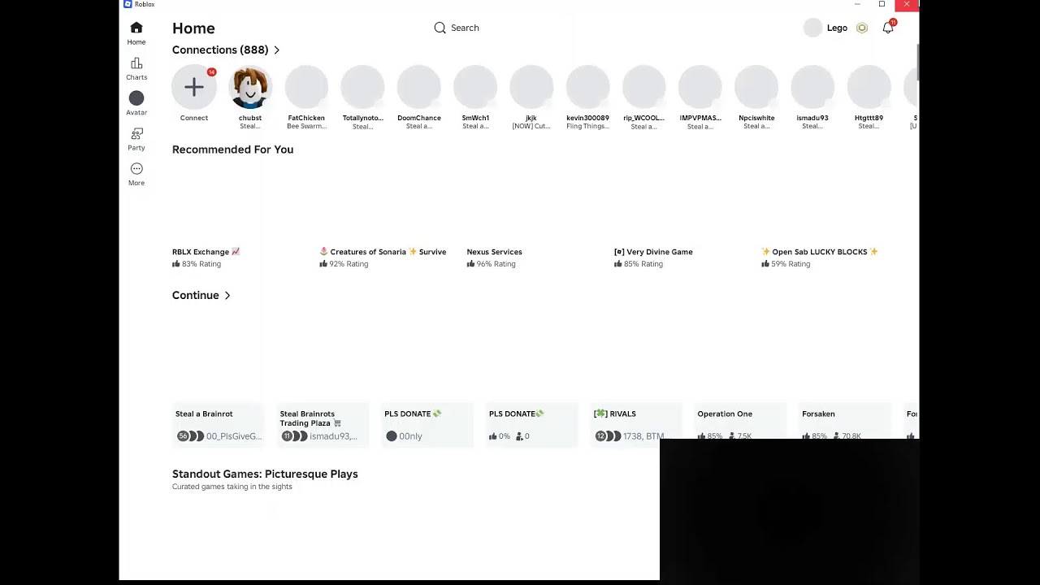The width and height of the screenshot is (1040, 585).
Task: Open rip_WCOOL connection avatar
Action: pyautogui.click(x=643, y=87)
